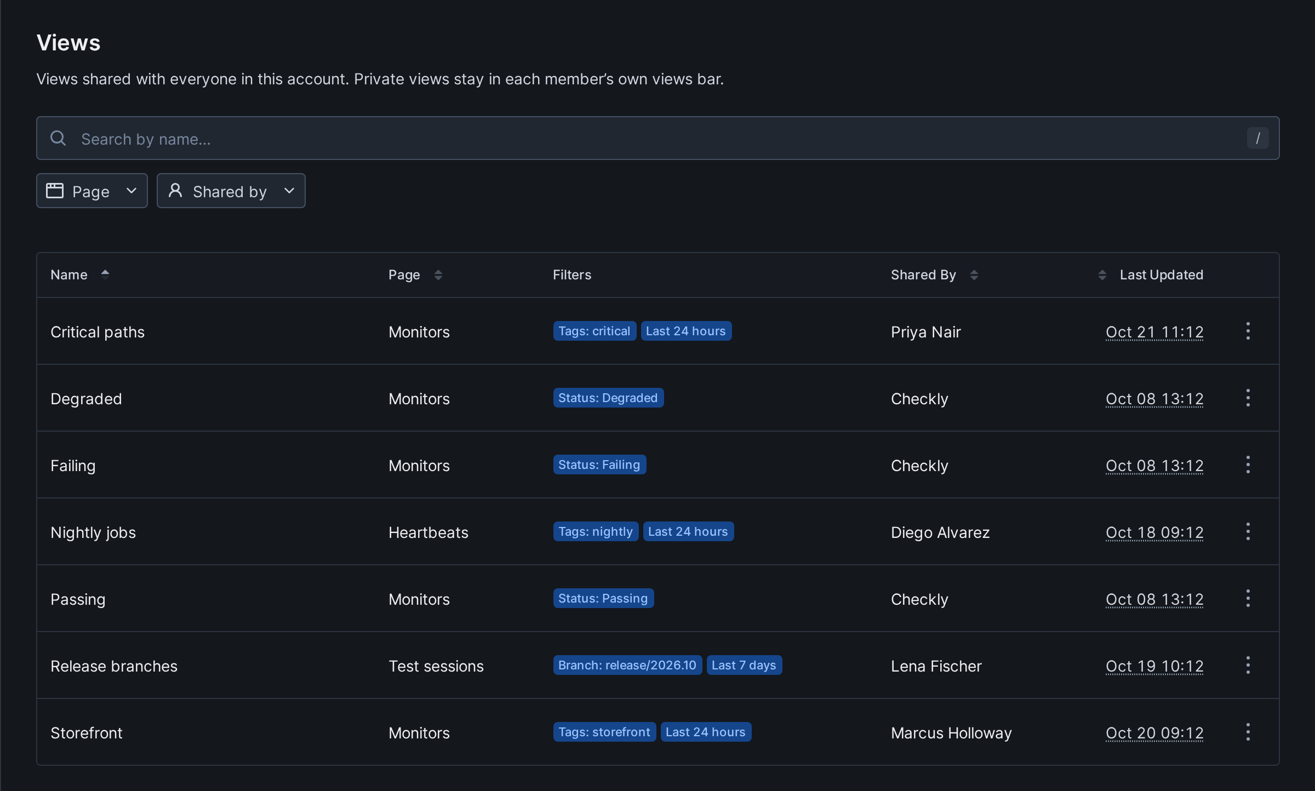Sort table by Name column arrow

pos(105,274)
